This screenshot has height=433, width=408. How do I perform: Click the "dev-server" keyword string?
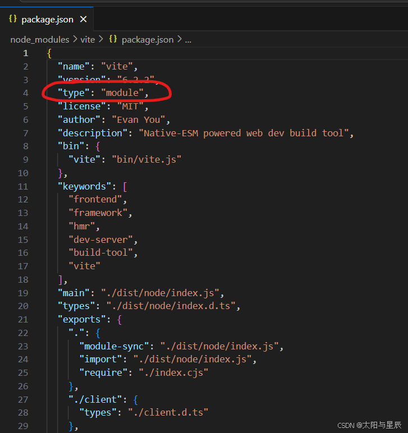tap(101, 239)
